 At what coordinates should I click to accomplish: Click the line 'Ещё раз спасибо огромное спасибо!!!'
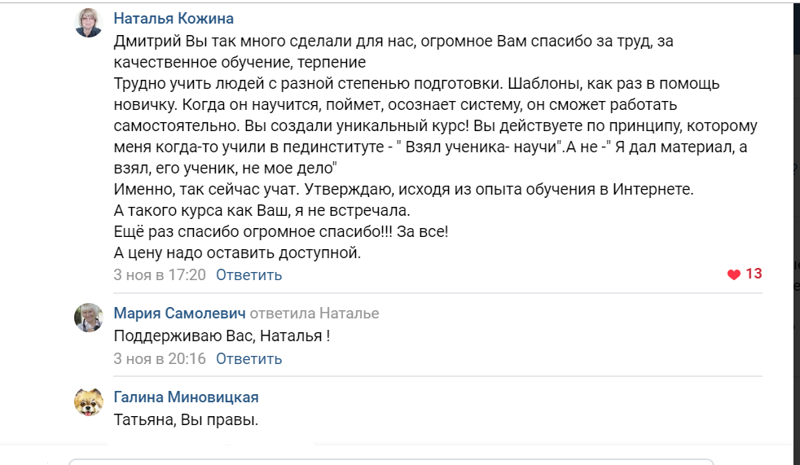click(281, 231)
